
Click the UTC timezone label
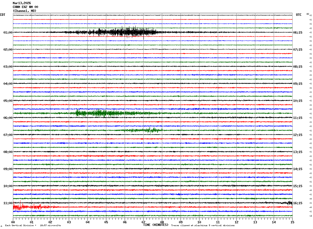click(x=299, y=15)
